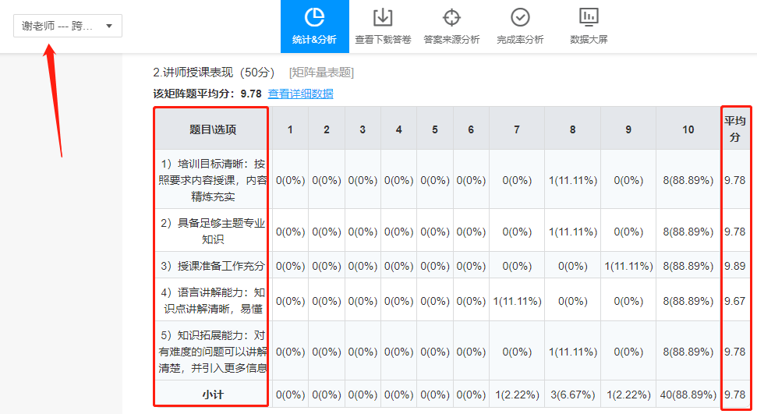
Task: Click average 9.78 in 小计 row
Action: click(x=734, y=395)
